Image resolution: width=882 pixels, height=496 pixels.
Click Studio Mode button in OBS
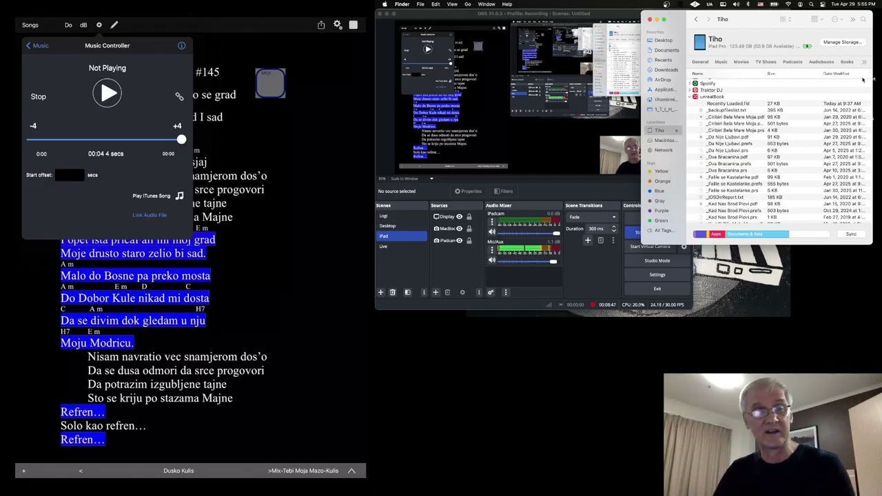point(657,260)
